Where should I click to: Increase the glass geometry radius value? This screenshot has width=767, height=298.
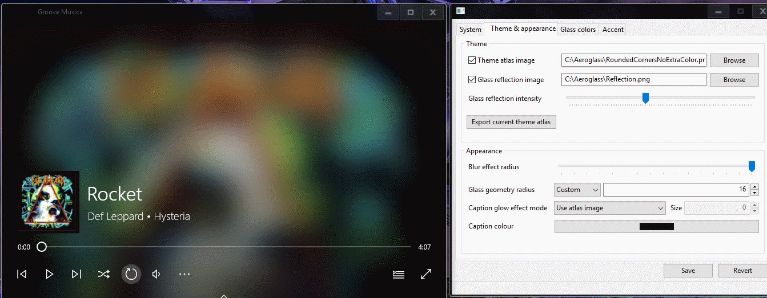pos(754,187)
